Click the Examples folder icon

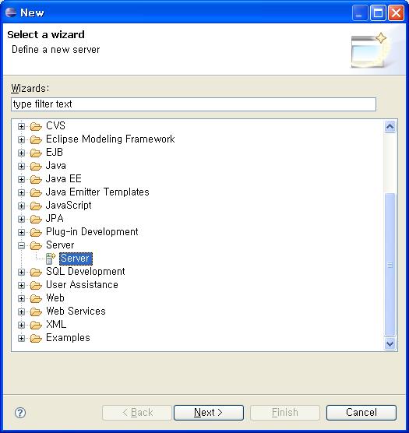pyautogui.click(x=36, y=339)
